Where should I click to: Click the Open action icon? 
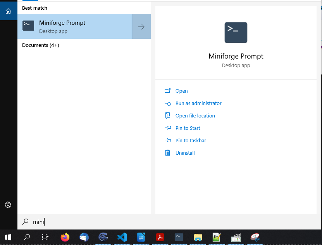167,91
